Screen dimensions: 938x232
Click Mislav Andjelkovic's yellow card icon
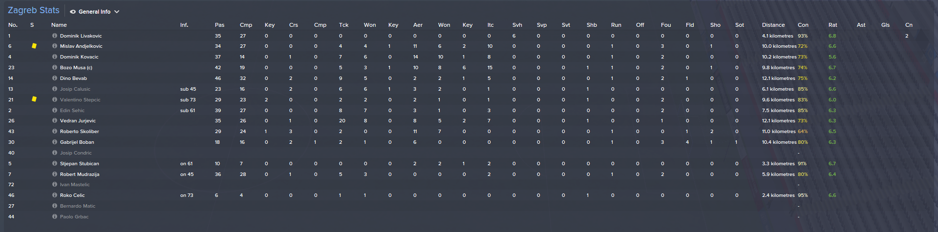point(34,46)
